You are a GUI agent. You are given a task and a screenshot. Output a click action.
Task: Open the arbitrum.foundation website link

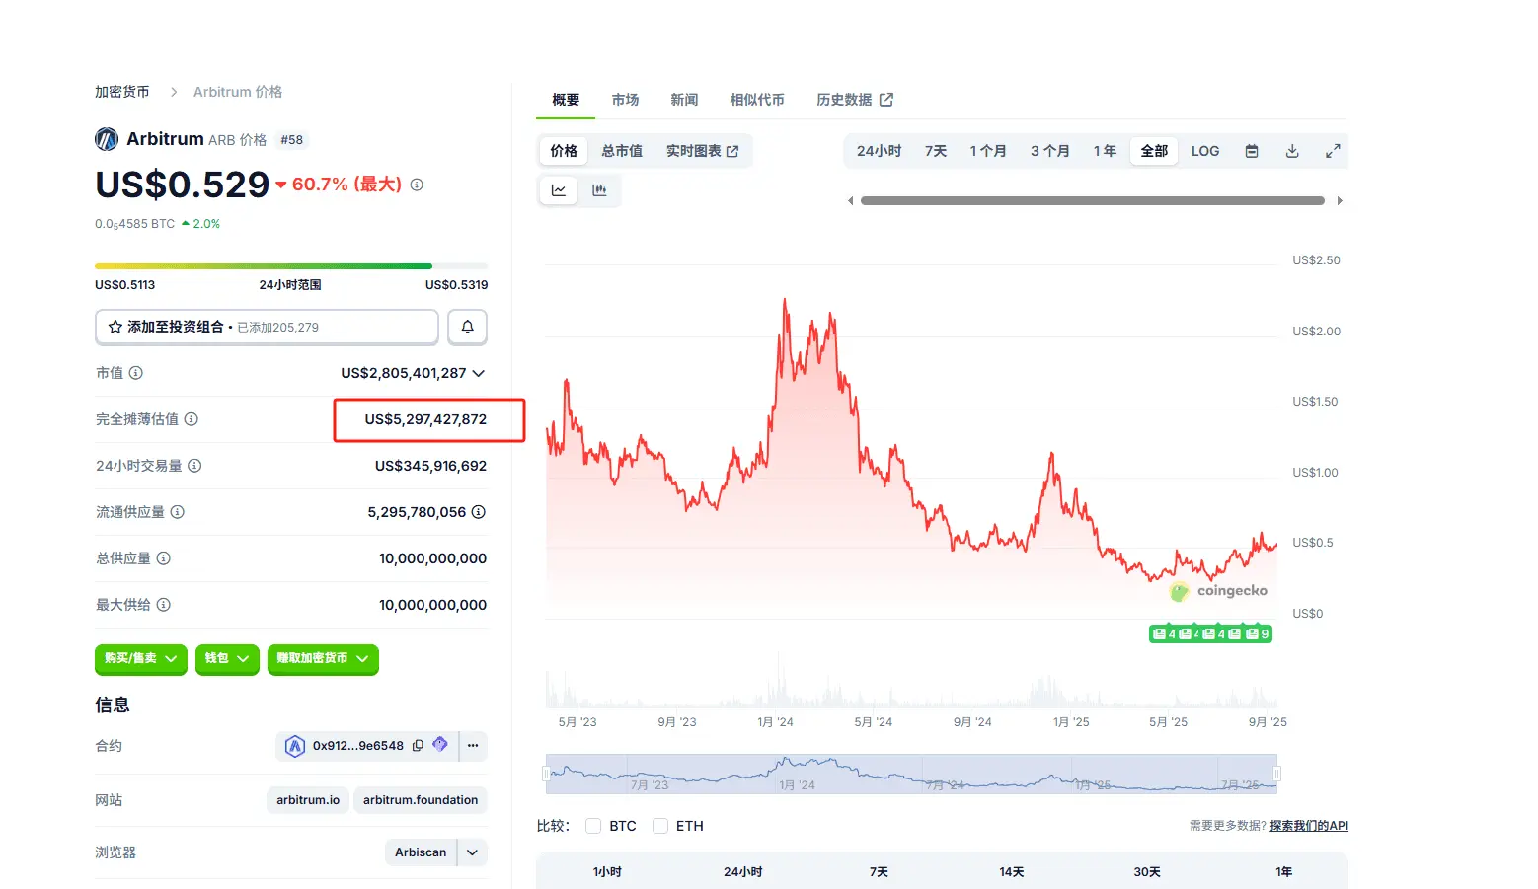421,800
